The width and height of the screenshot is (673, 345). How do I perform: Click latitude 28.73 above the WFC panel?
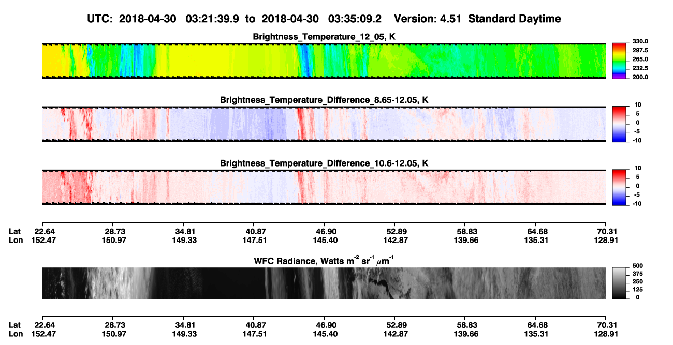click(x=114, y=232)
